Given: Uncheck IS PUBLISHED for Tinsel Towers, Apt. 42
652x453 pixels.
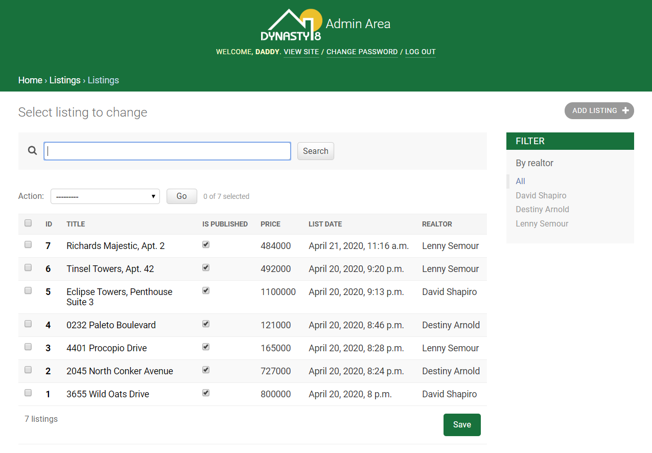Looking at the screenshot, I should (x=205, y=267).
